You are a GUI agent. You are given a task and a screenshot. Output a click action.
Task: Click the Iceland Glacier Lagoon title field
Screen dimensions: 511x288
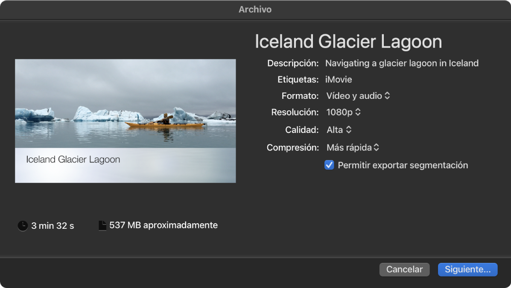coord(348,42)
